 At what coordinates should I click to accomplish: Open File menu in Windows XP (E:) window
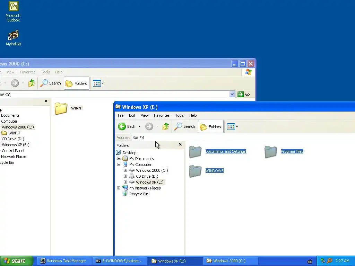pyautogui.click(x=121, y=115)
